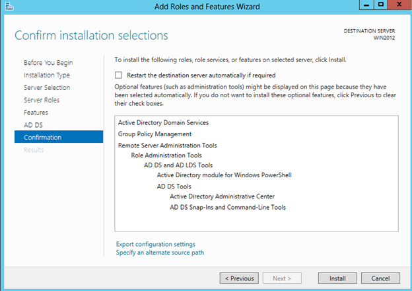Click Export configuration settings link
The image size is (412, 291).
[x=156, y=244]
